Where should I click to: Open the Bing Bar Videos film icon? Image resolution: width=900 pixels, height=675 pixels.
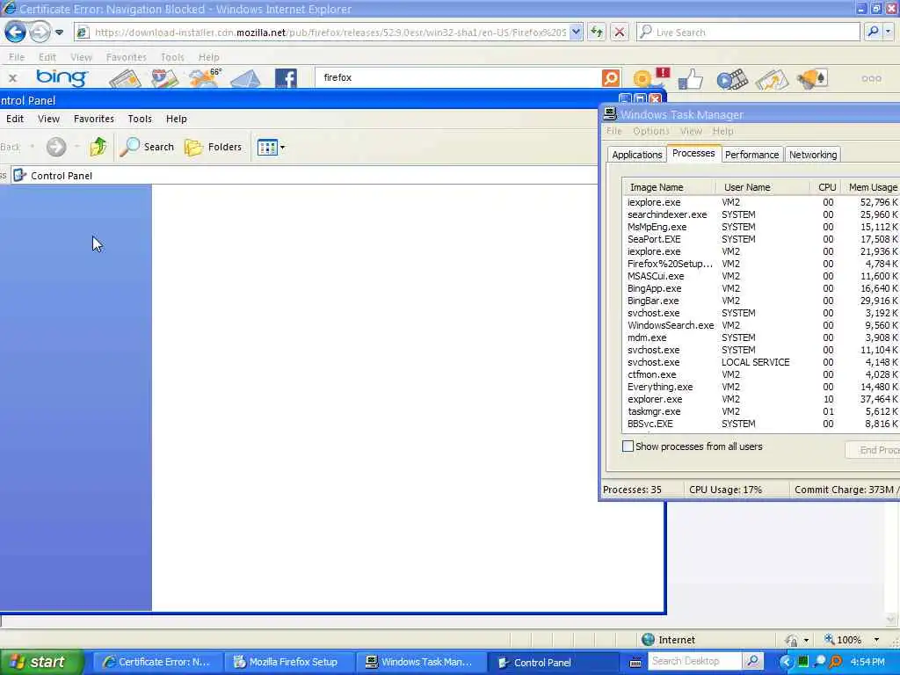click(x=732, y=78)
